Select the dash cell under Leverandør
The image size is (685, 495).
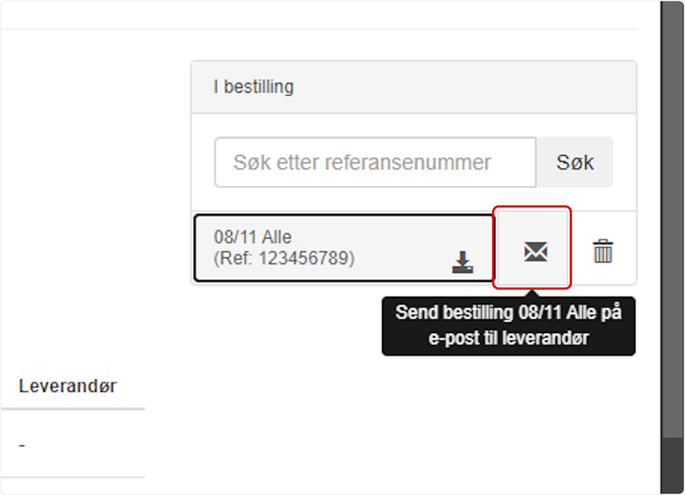(23, 445)
